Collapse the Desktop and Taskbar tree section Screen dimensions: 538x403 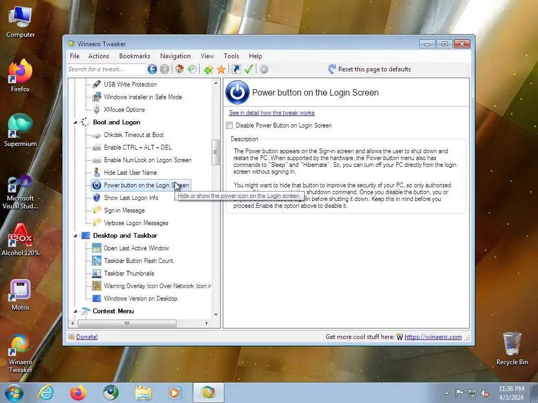pos(75,236)
